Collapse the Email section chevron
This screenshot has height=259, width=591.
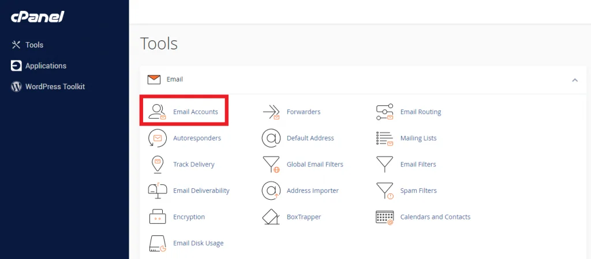coord(575,79)
